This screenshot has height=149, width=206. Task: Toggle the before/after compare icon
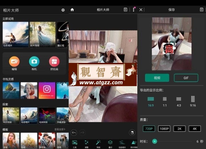[132, 133]
